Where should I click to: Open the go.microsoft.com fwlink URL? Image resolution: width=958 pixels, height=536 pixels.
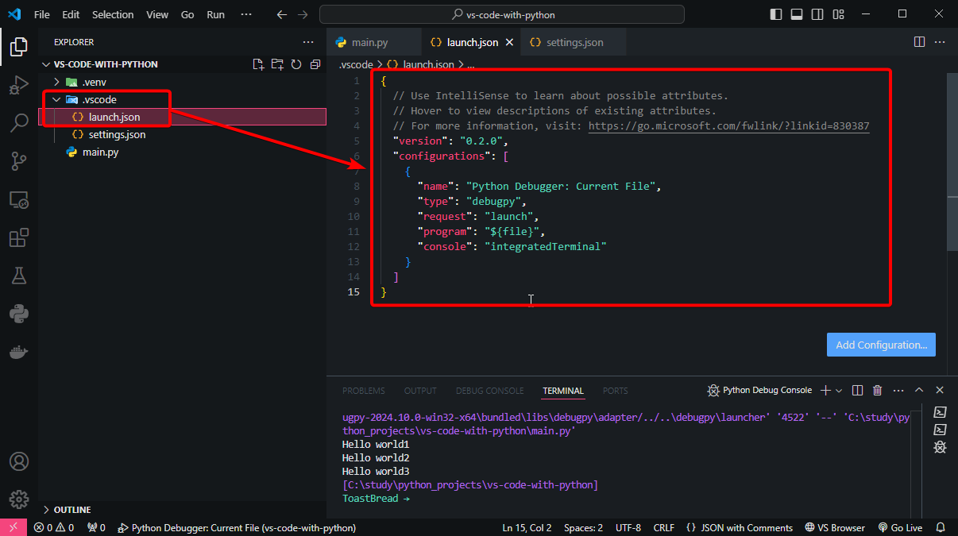pyautogui.click(x=728, y=125)
